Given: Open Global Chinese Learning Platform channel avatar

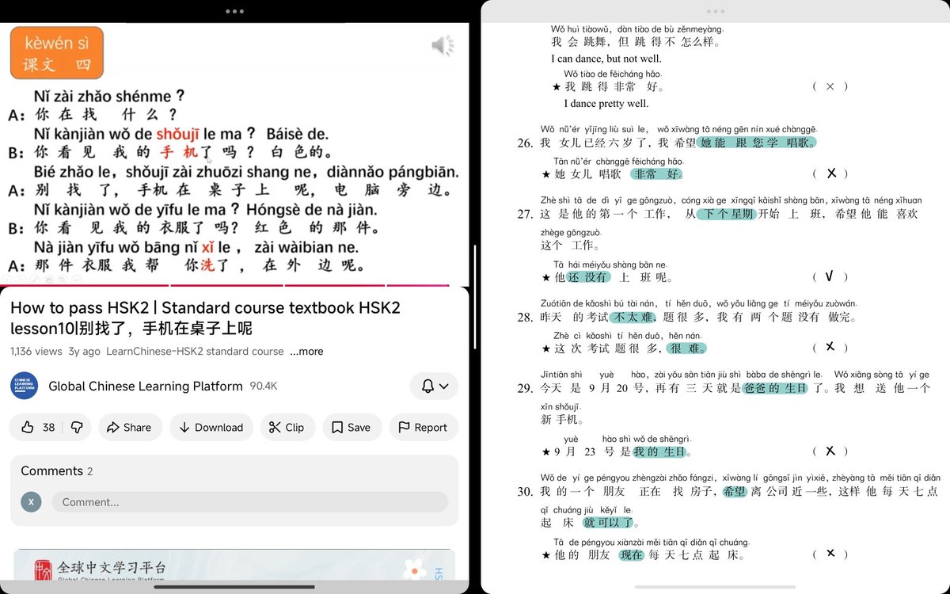Looking at the screenshot, I should pos(25,386).
